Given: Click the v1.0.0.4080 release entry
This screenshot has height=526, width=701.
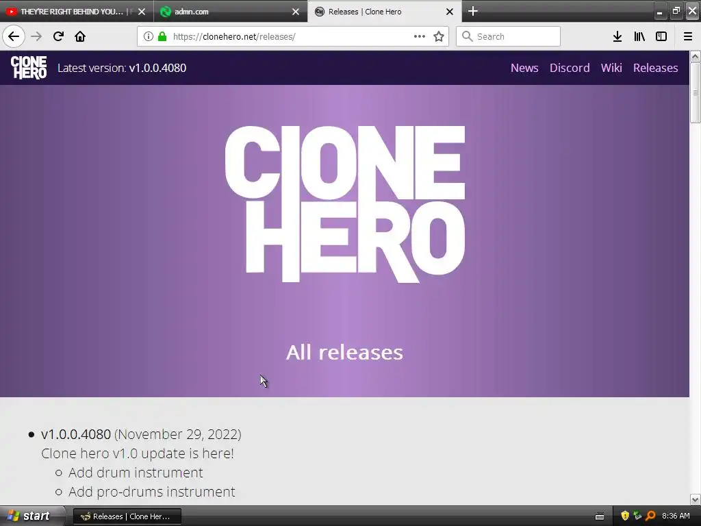Looking at the screenshot, I should [75, 434].
